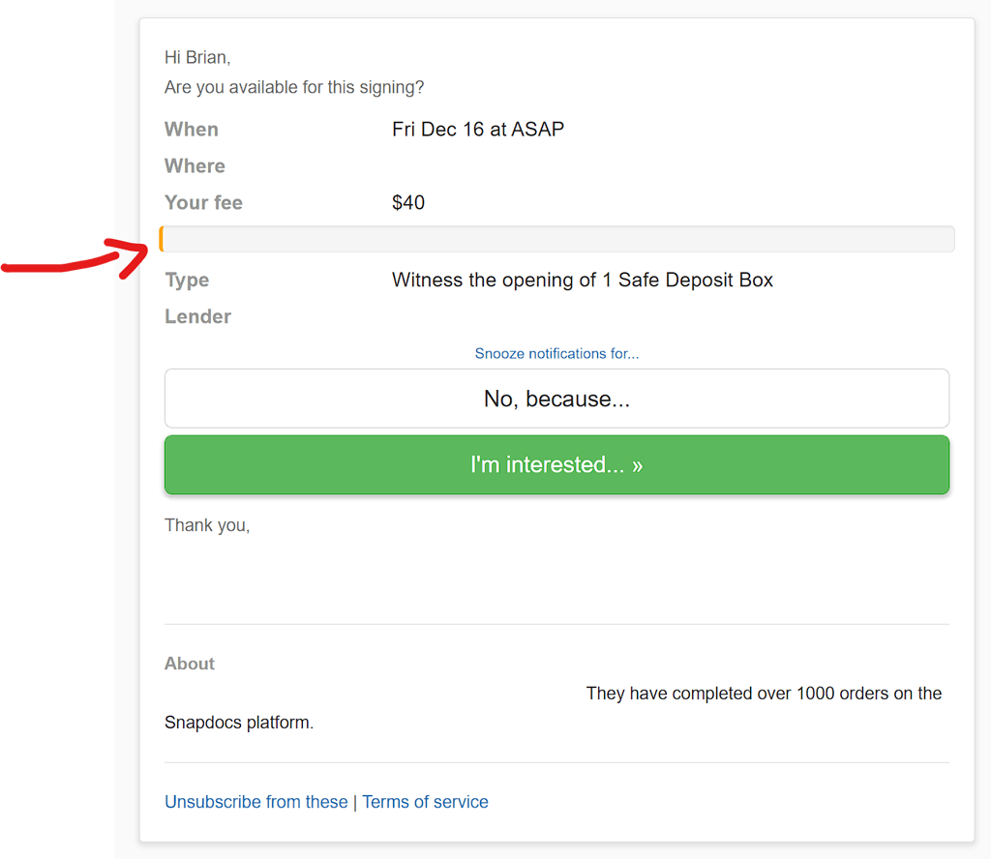Click the "Fri Dec 16 at ASAP" date text
The height and width of the screenshot is (859, 991).
coord(477,130)
